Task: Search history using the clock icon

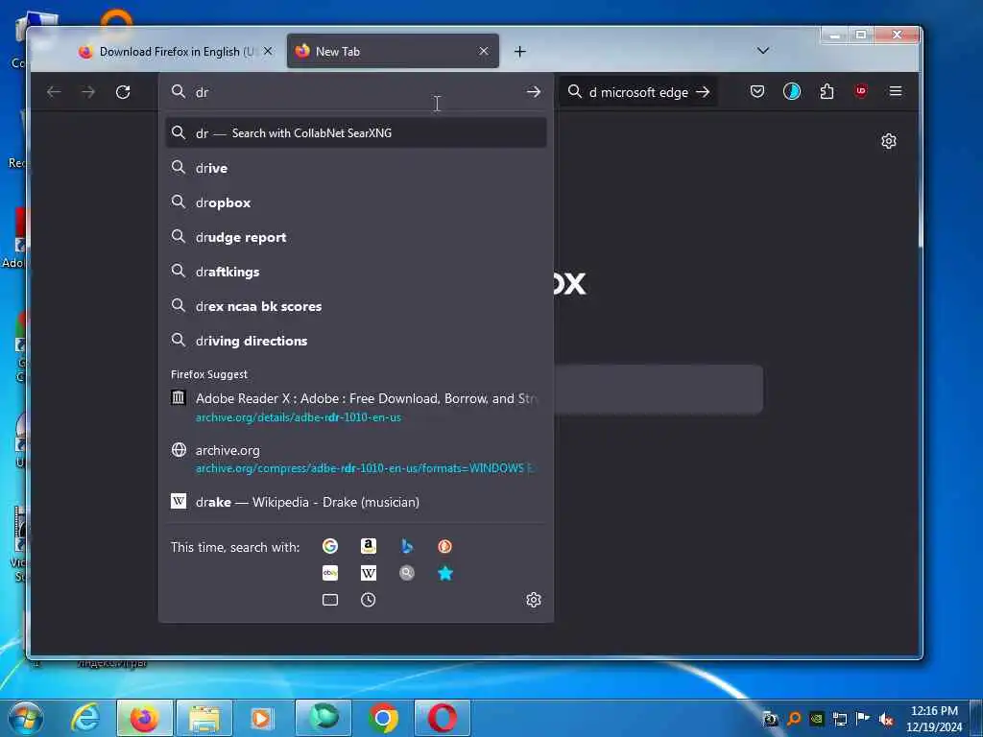Action: tap(369, 600)
